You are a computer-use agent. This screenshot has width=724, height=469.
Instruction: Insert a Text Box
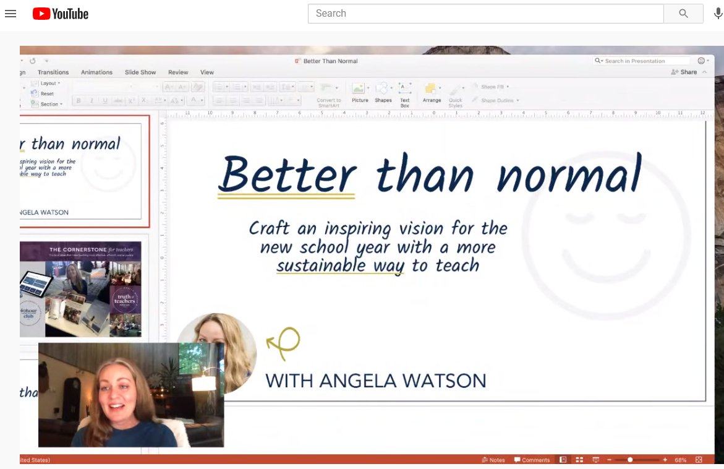pyautogui.click(x=405, y=95)
